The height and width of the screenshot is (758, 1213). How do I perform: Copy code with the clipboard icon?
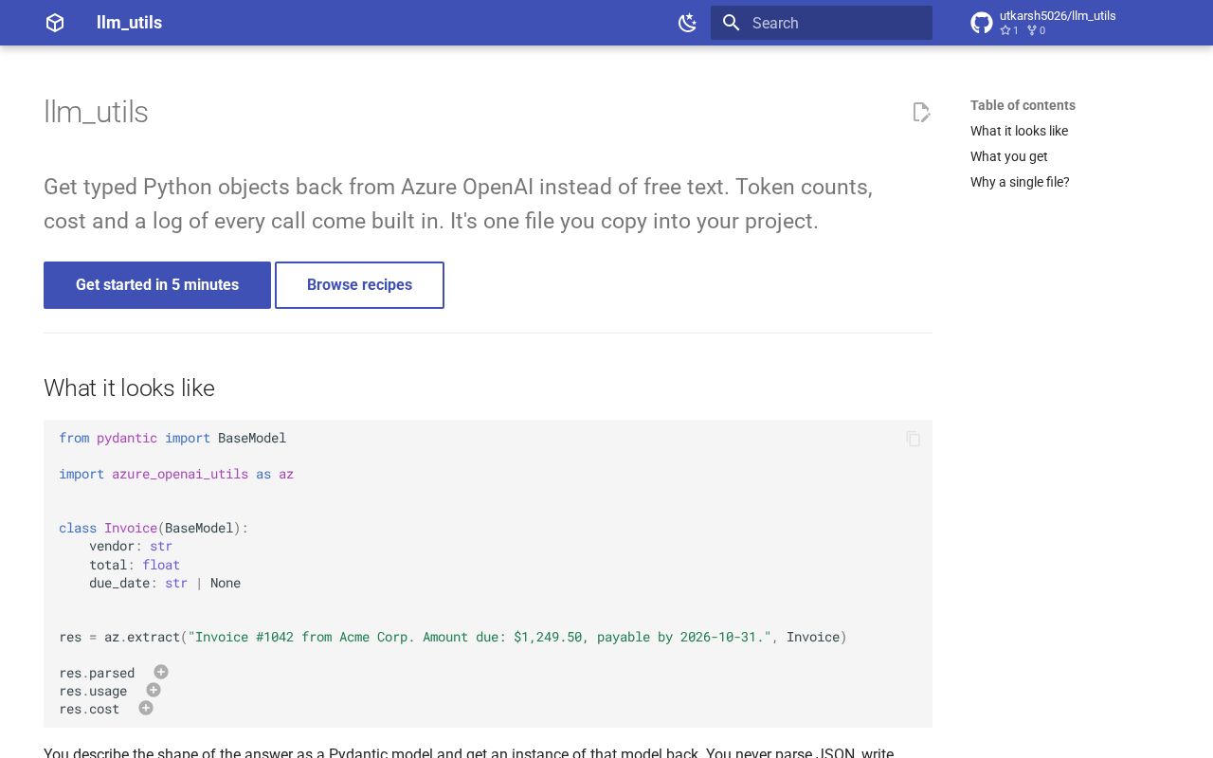click(x=914, y=439)
